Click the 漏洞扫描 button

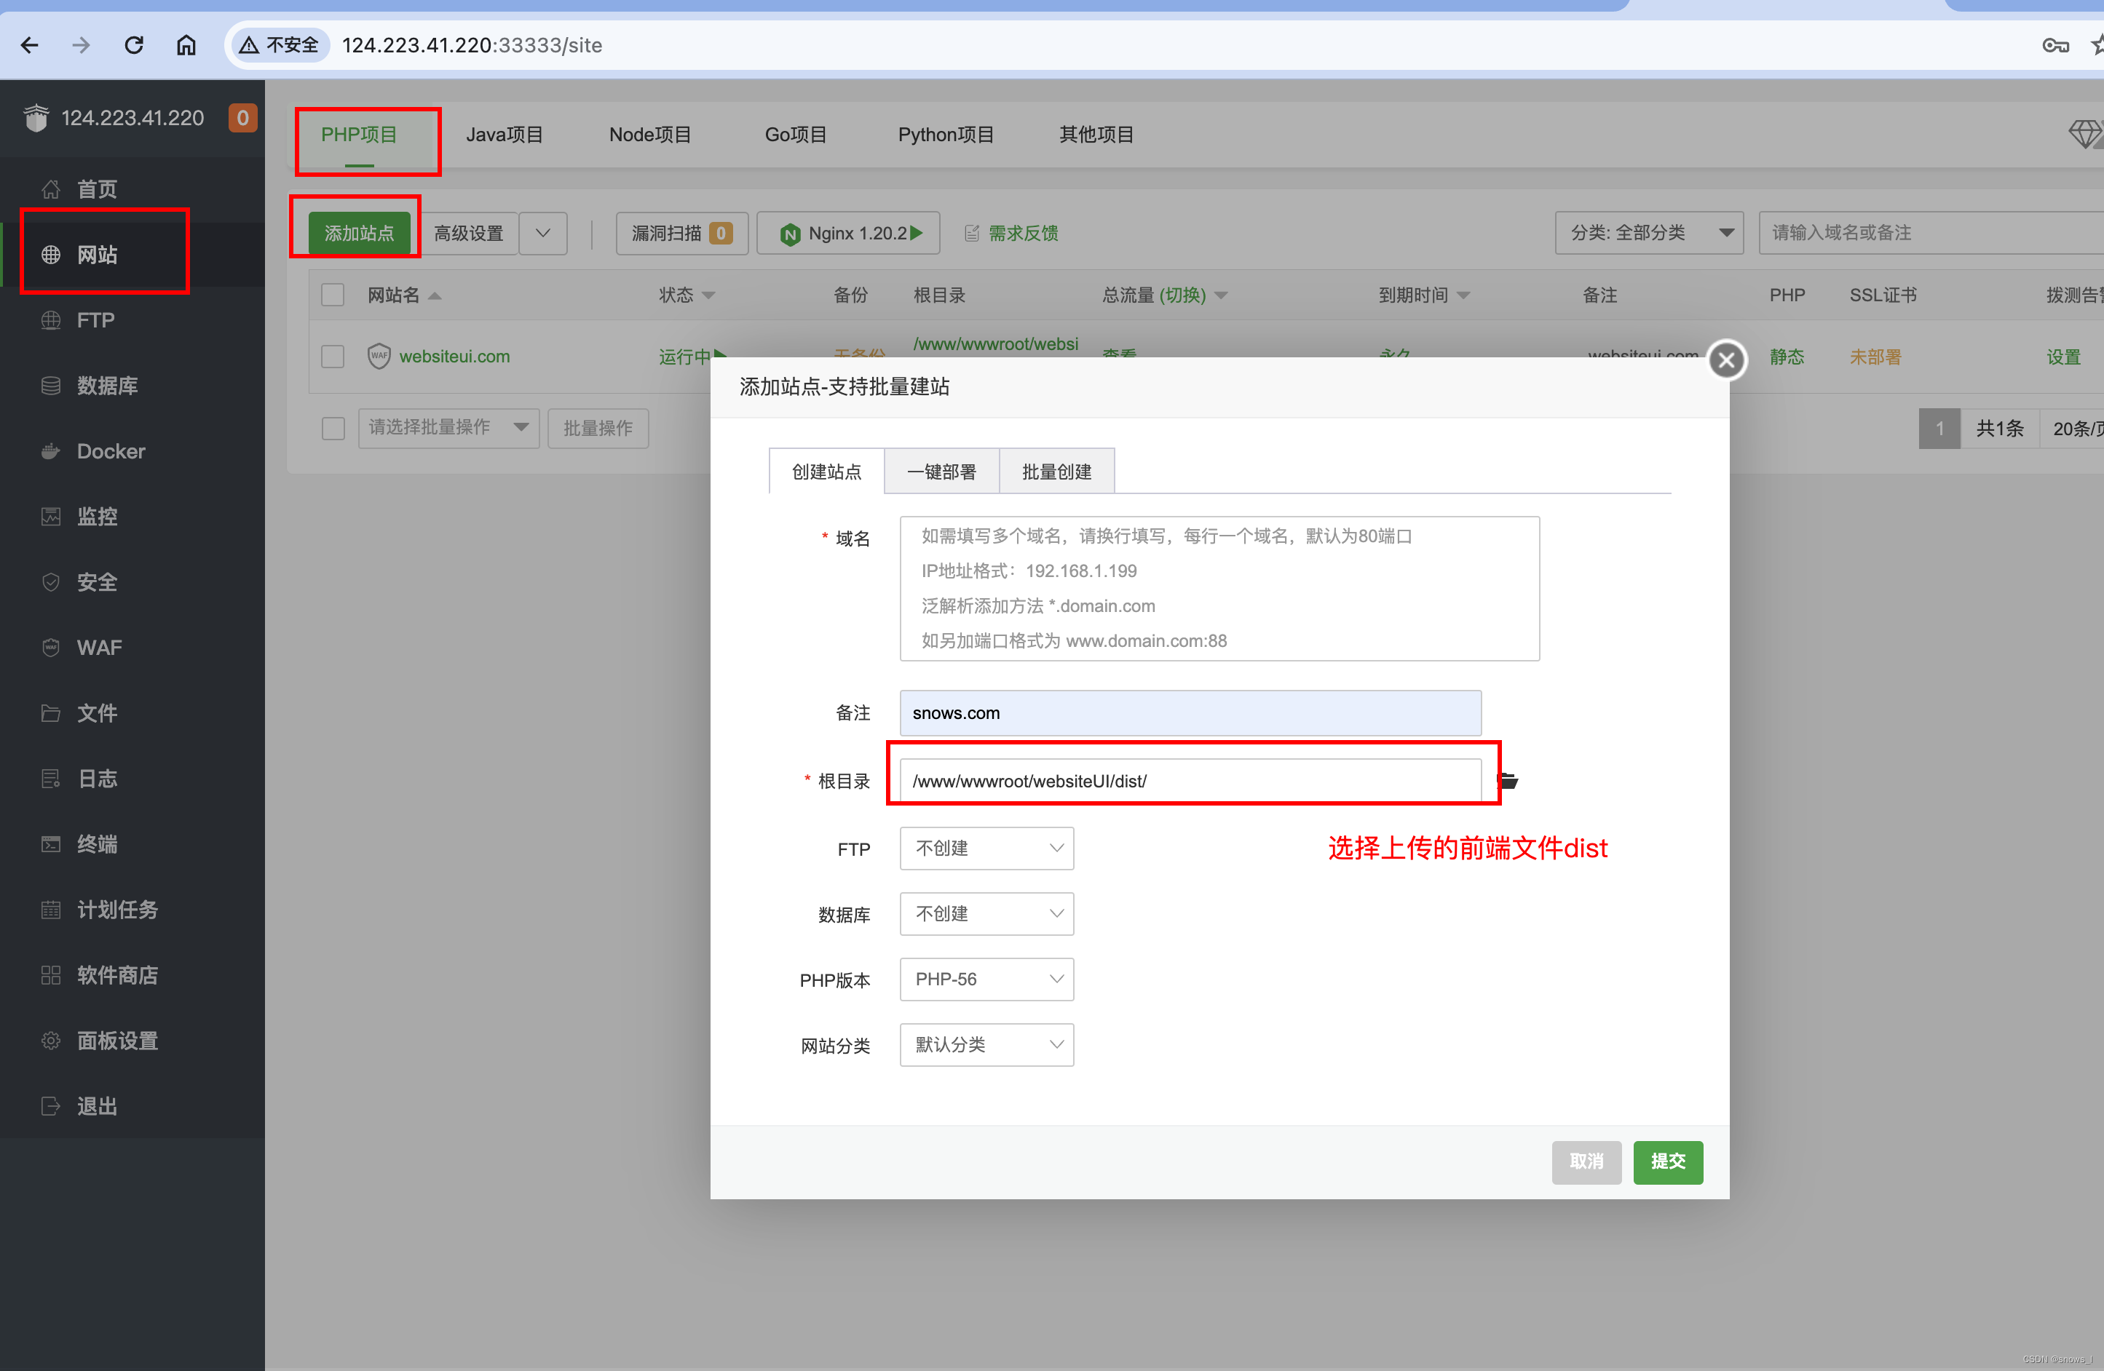pyautogui.click(x=681, y=233)
